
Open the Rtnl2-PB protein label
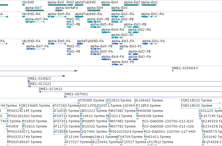pyautogui.click(x=73, y=51)
